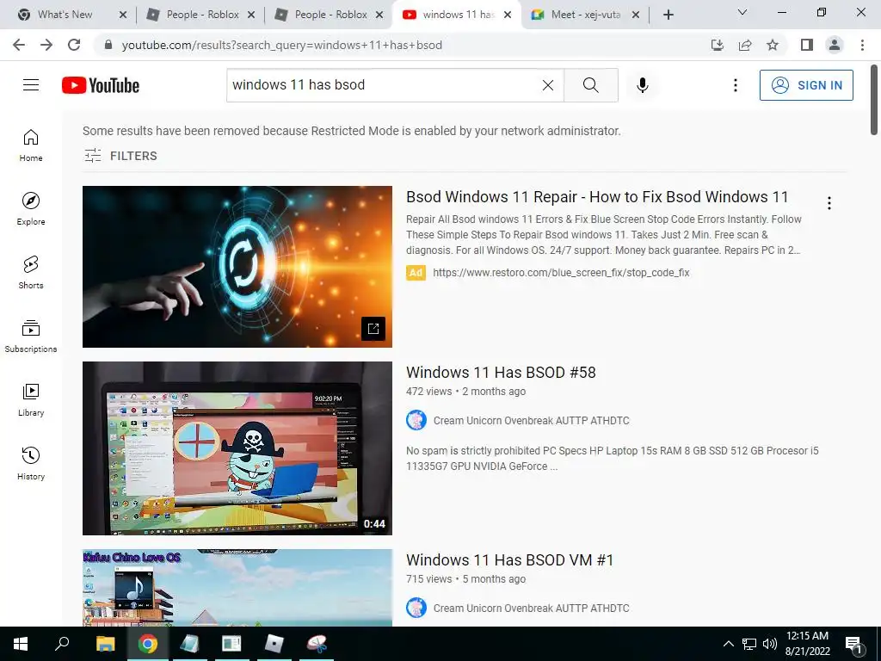
Task: Click channel avatar under BSOD VM #1
Action: click(416, 608)
